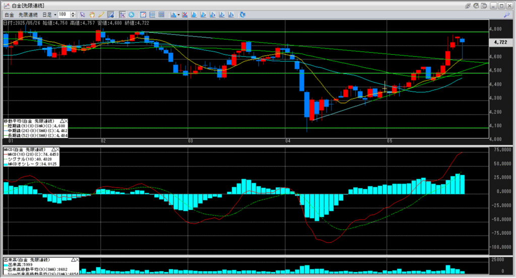Toggle the crosshair cursor display button
The height and width of the screenshot is (278, 516).
[x=122, y=15]
